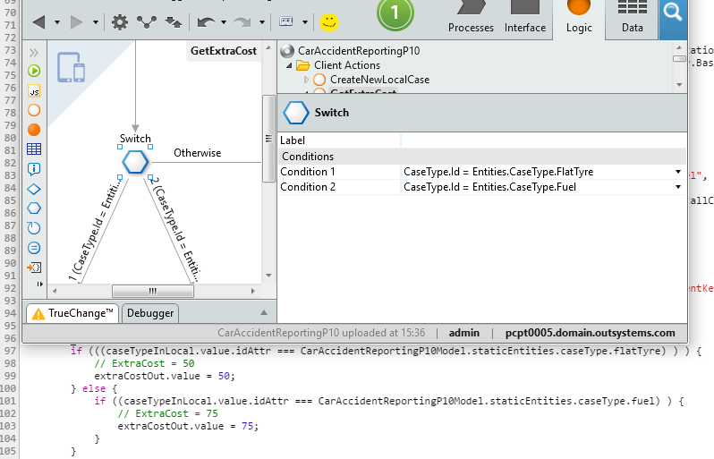Click the Otherwise connector label

pos(197,153)
